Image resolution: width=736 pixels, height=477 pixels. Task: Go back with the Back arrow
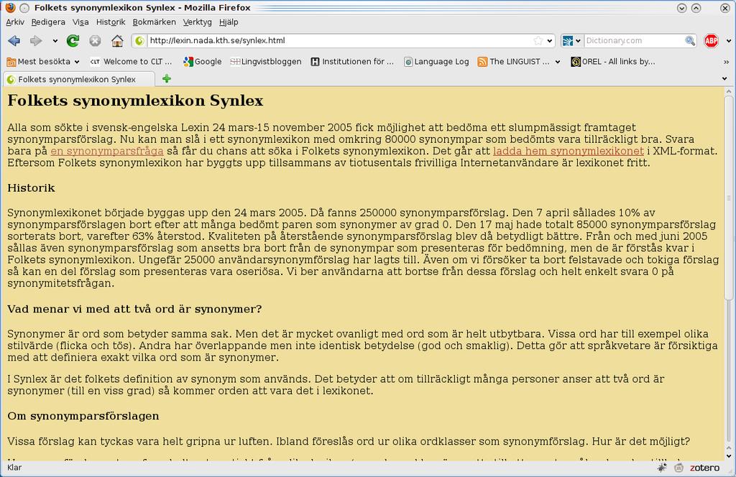coord(14,41)
